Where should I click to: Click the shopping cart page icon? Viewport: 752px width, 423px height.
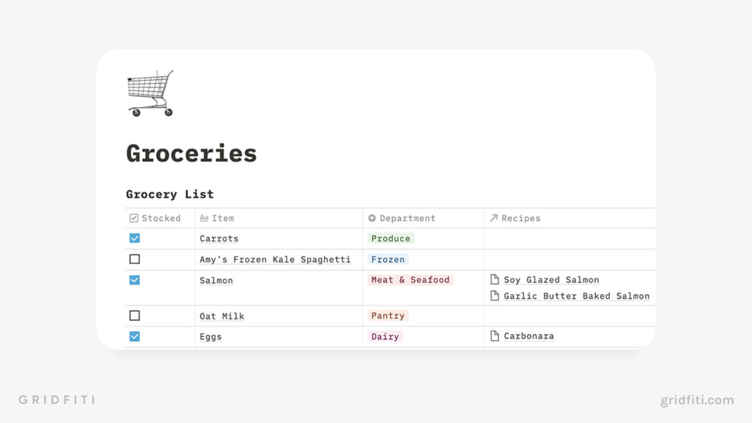(150, 93)
